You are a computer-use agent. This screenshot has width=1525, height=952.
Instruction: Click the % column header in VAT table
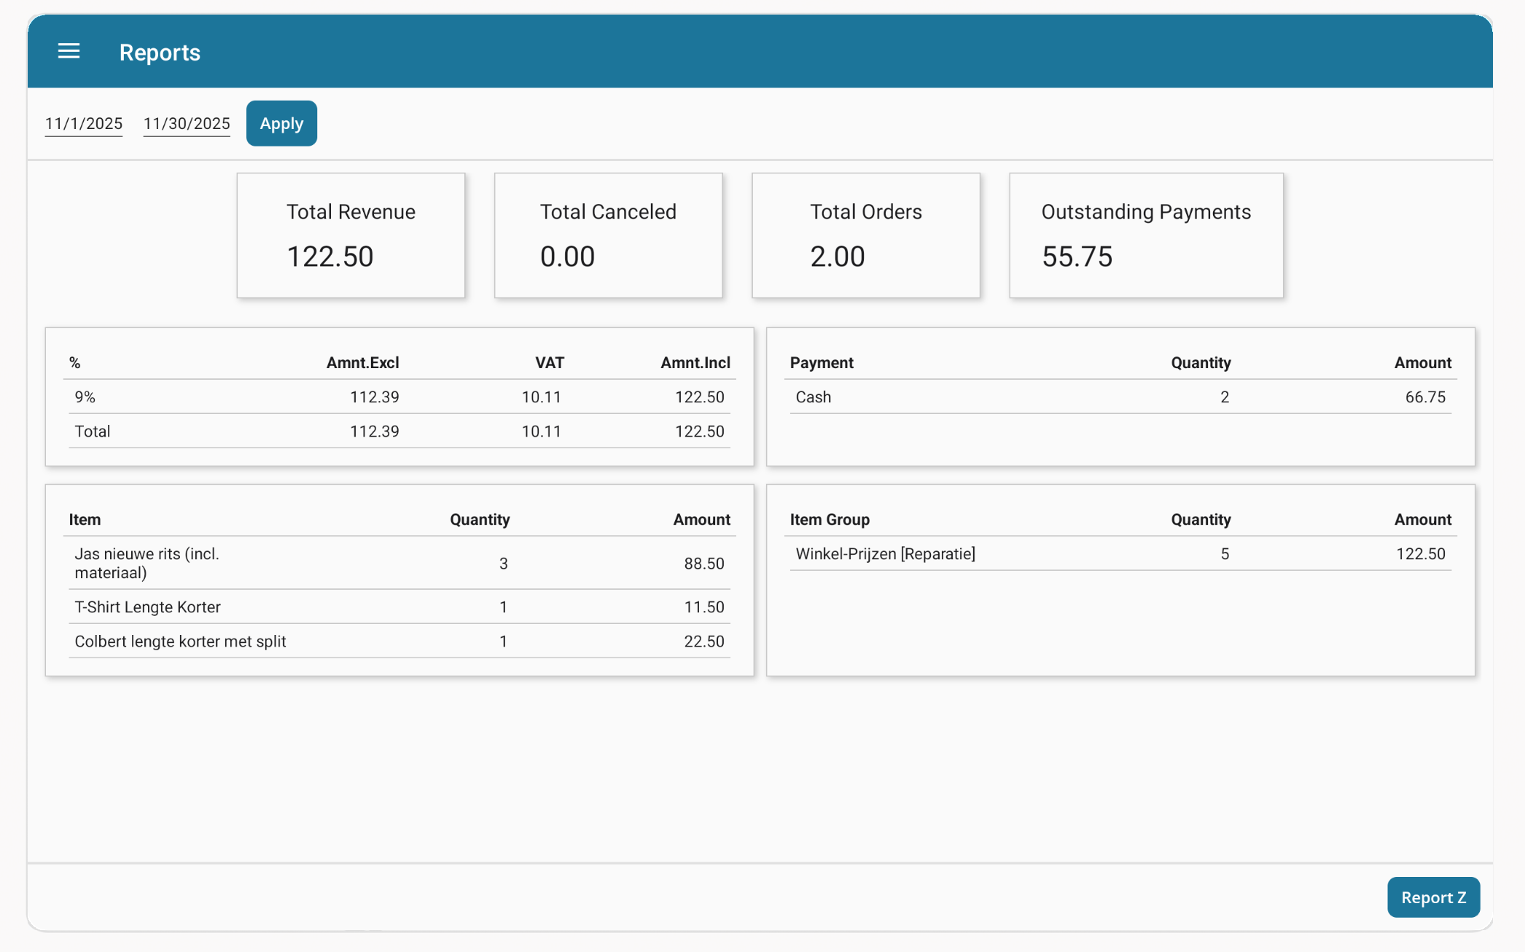click(x=74, y=362)
